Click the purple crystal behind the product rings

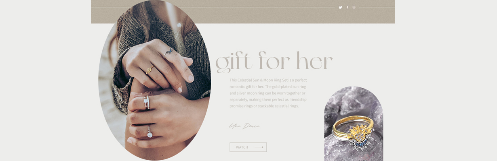coord(354,103)
